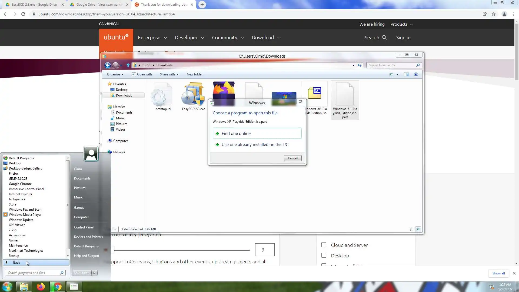Bookmark this page with star icon
Viewport: 519px width, 292px height.
click(494, 14)
